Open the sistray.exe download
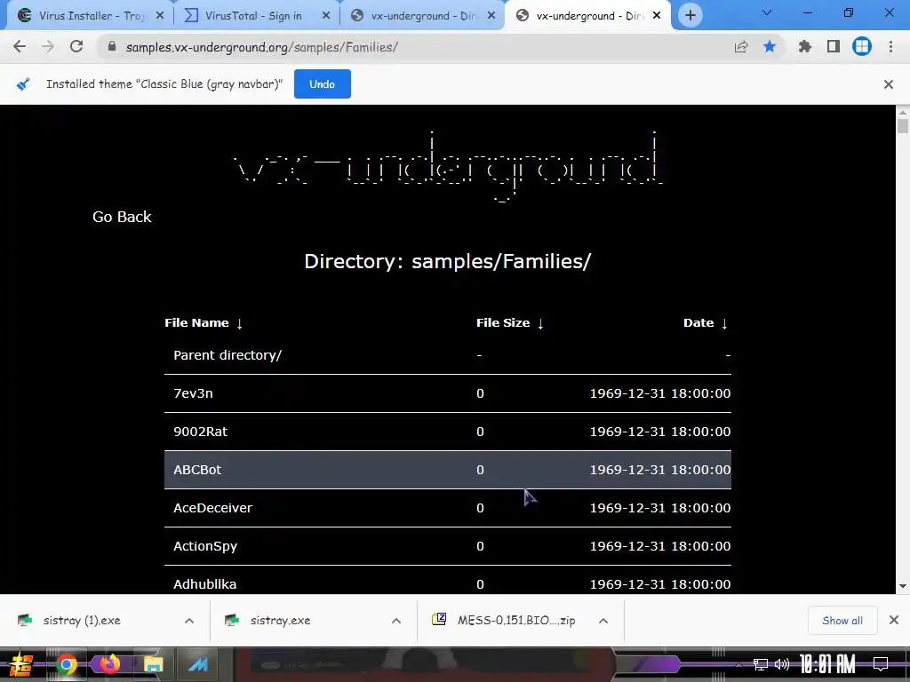The image size is (910, 682). point(280,621)
